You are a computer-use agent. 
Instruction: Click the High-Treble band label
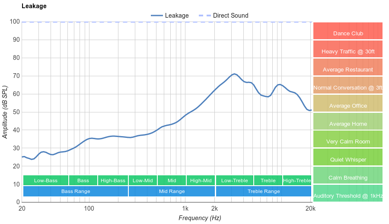pos(297,180)
